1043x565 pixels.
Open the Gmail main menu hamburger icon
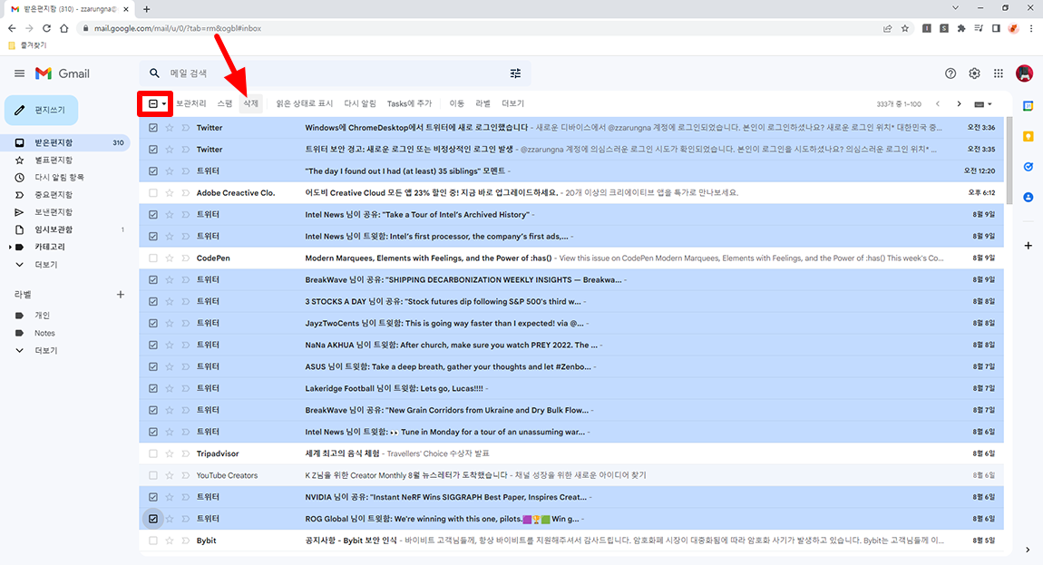[19, 73]
